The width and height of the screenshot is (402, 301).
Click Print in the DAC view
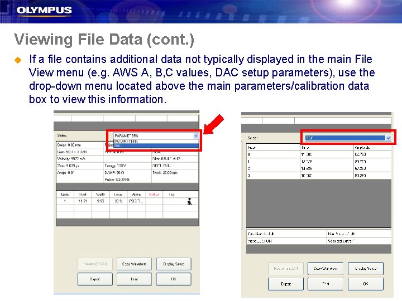click(326, 284)
